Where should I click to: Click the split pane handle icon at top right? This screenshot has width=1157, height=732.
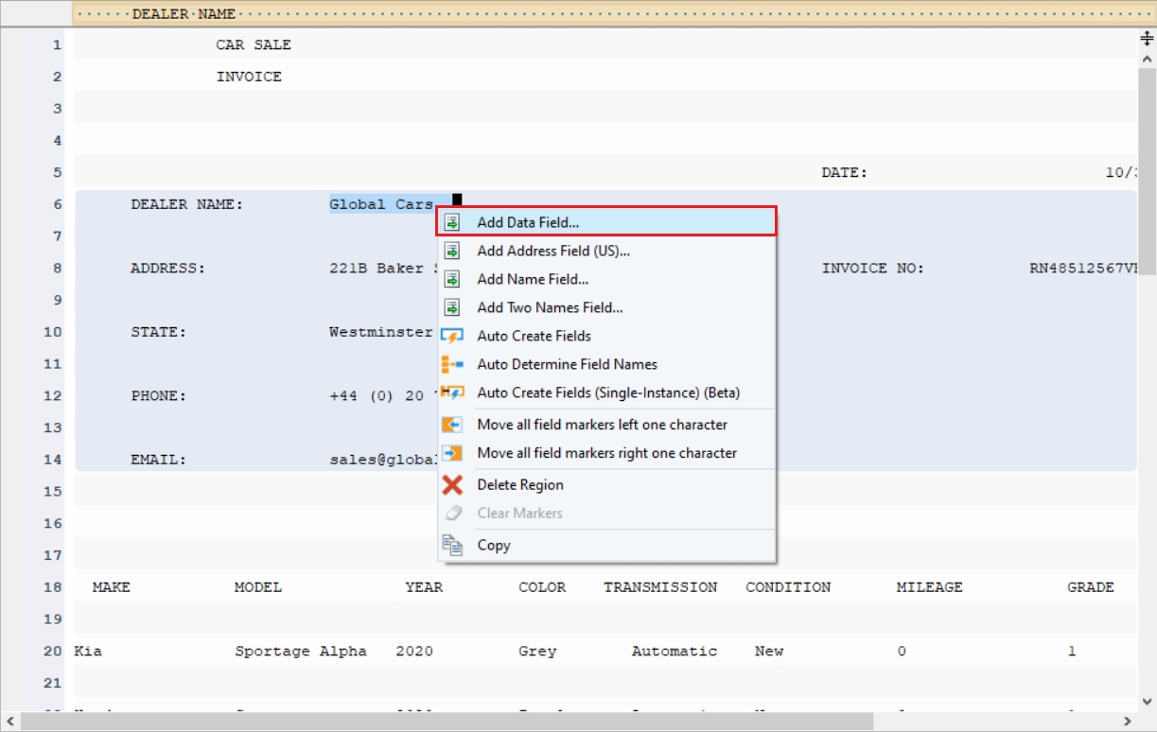click(1147, 39)
